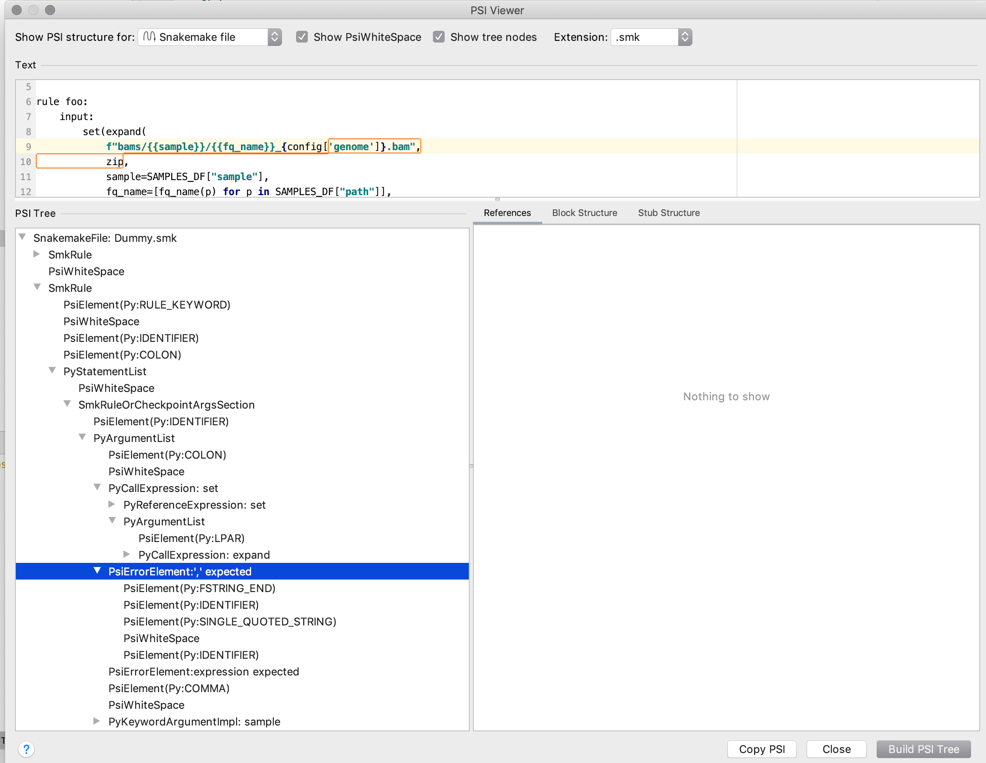This screenshot has width=986, height=763.
Task: Open the Help question mark icon
Action: pyautogui.click(x=27, y=749)
